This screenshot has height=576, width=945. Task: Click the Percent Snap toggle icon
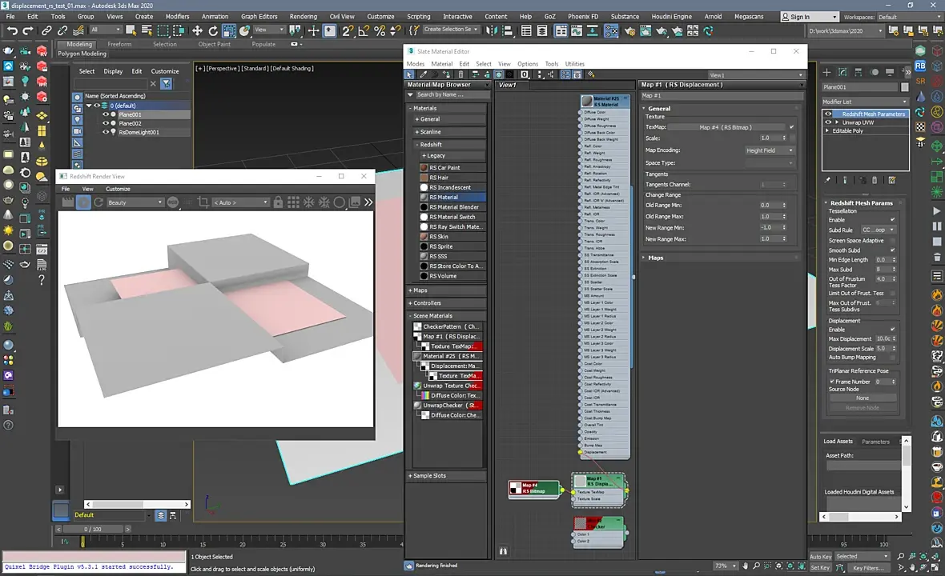pyautogui.click(x=380, y=30)
